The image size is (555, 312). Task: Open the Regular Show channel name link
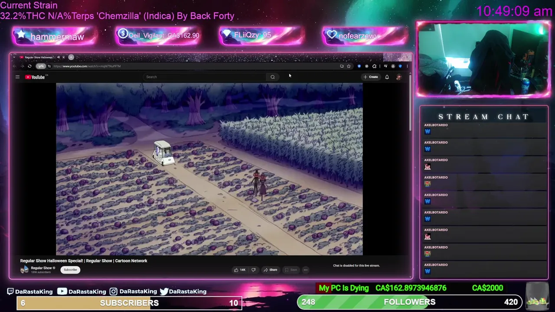pyautogui.click(x=41, y=268)
